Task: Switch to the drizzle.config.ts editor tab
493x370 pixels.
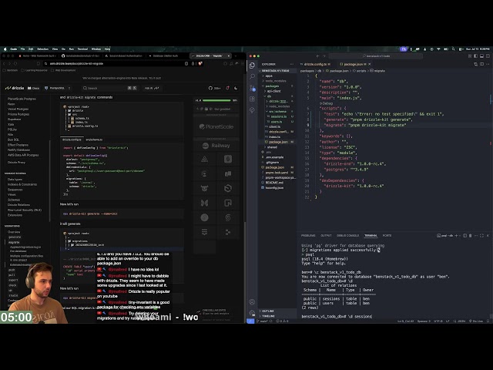Action: click(x=315, y=64)
